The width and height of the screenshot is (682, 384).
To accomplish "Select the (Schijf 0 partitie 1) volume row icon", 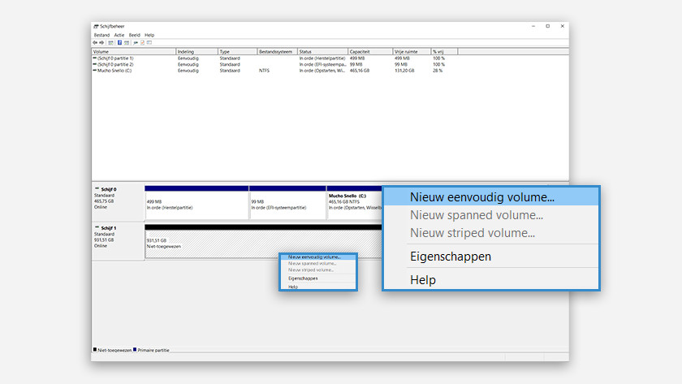I will 95,58.
